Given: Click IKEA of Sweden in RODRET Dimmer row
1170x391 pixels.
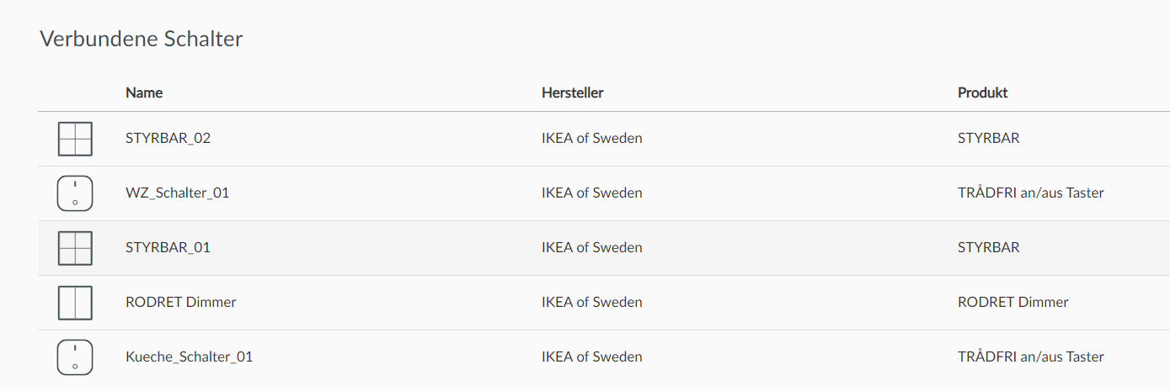Looking at the screenshot, I should [591, 302].
